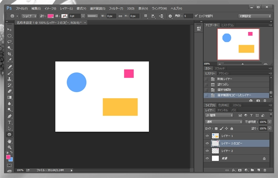This screenshot has width=278, height=178.
Task: Open polygon options gear icon
Action: (x=170, y=16)
